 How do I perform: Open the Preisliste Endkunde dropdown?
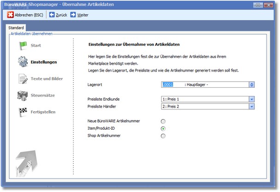tap(251, 99)
